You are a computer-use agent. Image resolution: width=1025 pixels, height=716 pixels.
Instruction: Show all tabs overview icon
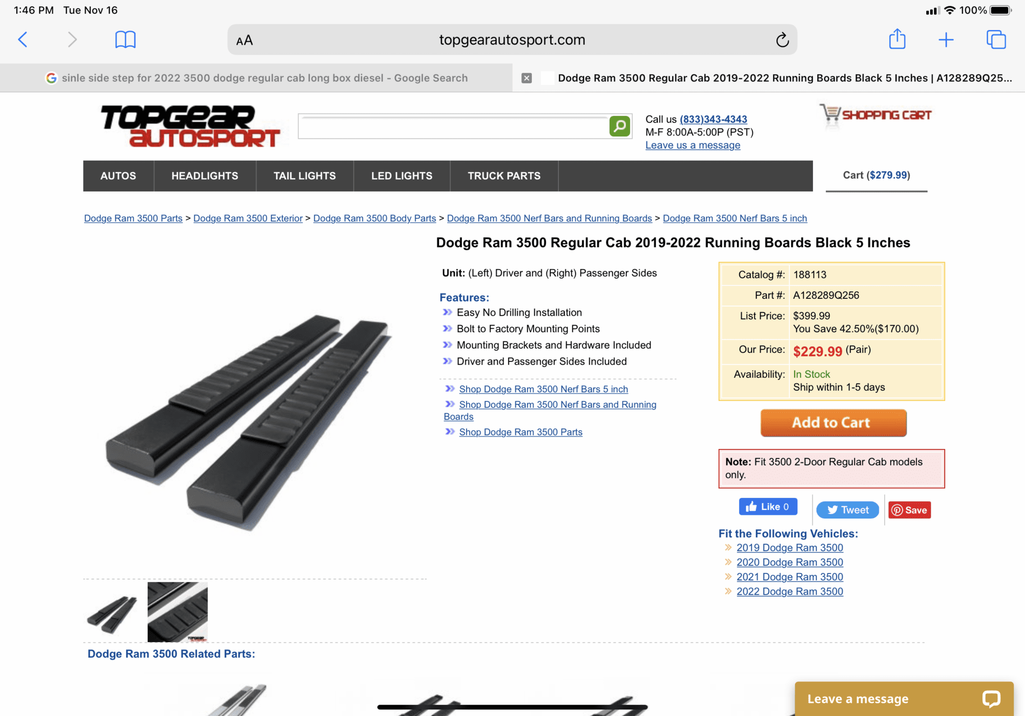[996, 39]
